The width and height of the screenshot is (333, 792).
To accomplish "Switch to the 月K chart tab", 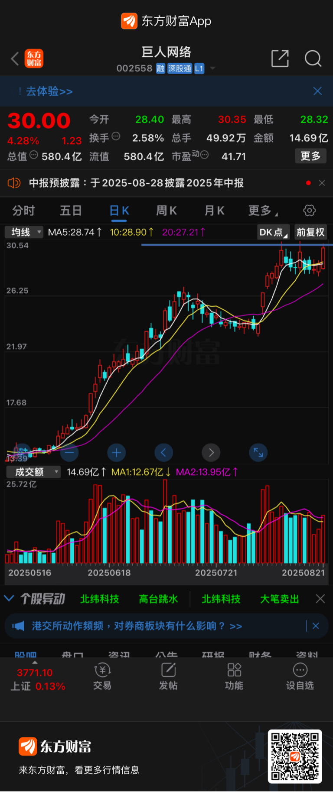I will tap(214, 211).
